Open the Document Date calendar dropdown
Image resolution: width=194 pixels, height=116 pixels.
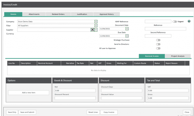point(127,29)
